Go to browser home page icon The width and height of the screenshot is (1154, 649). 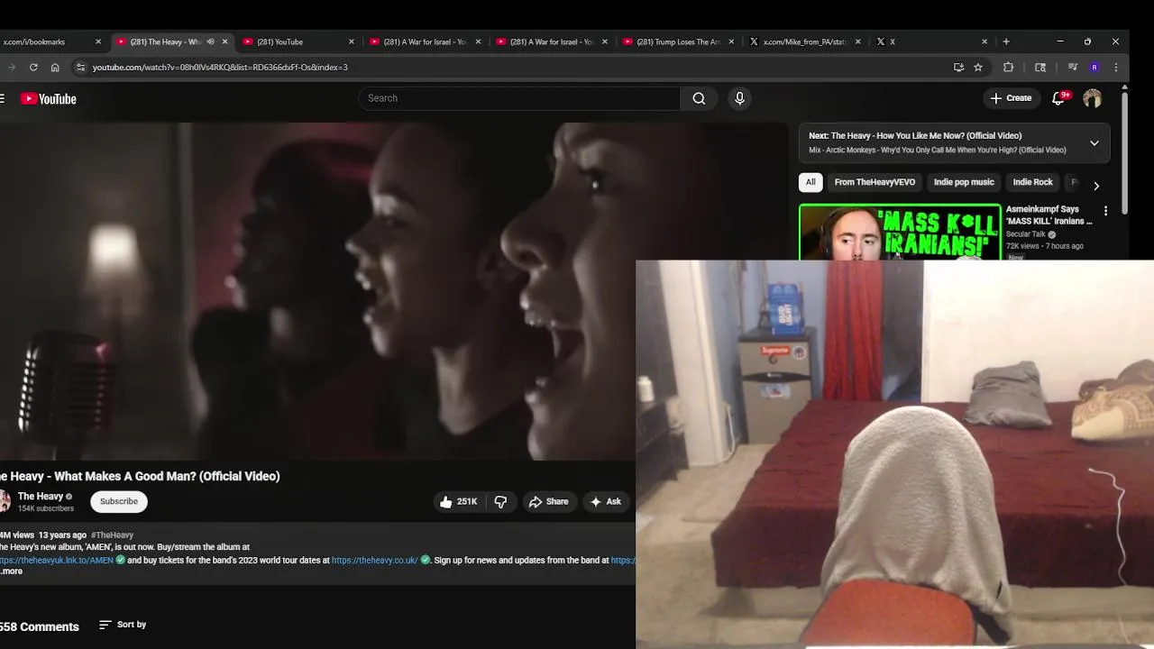(x=55, y=67)
